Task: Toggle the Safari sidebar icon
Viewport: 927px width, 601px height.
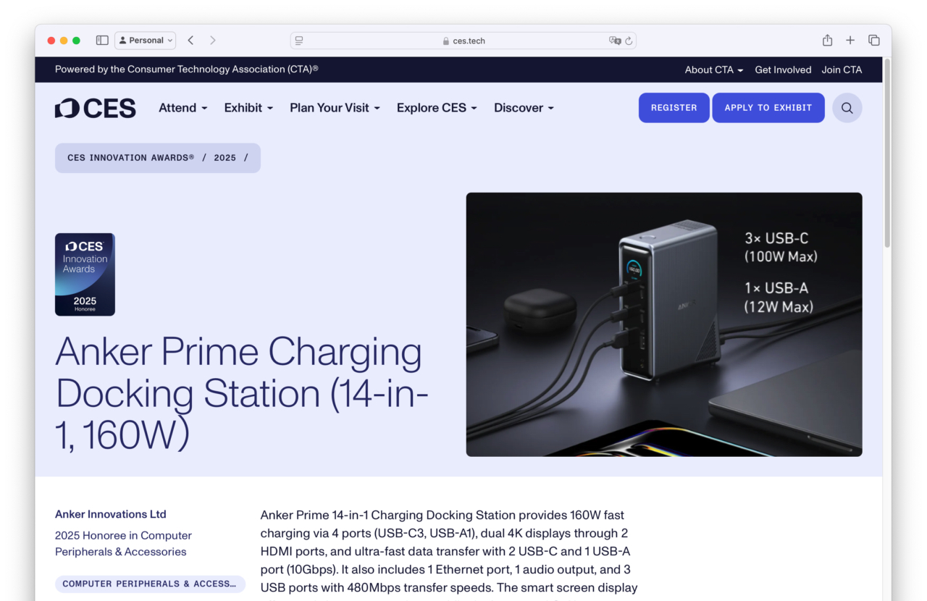Action: (102, 41)
